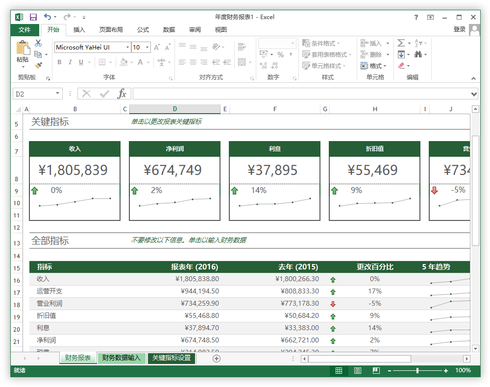Image resolution: width=490 pixels, height=387 pixels.
Task: Open the font color picker arrow
Action: tap(148, 62)
